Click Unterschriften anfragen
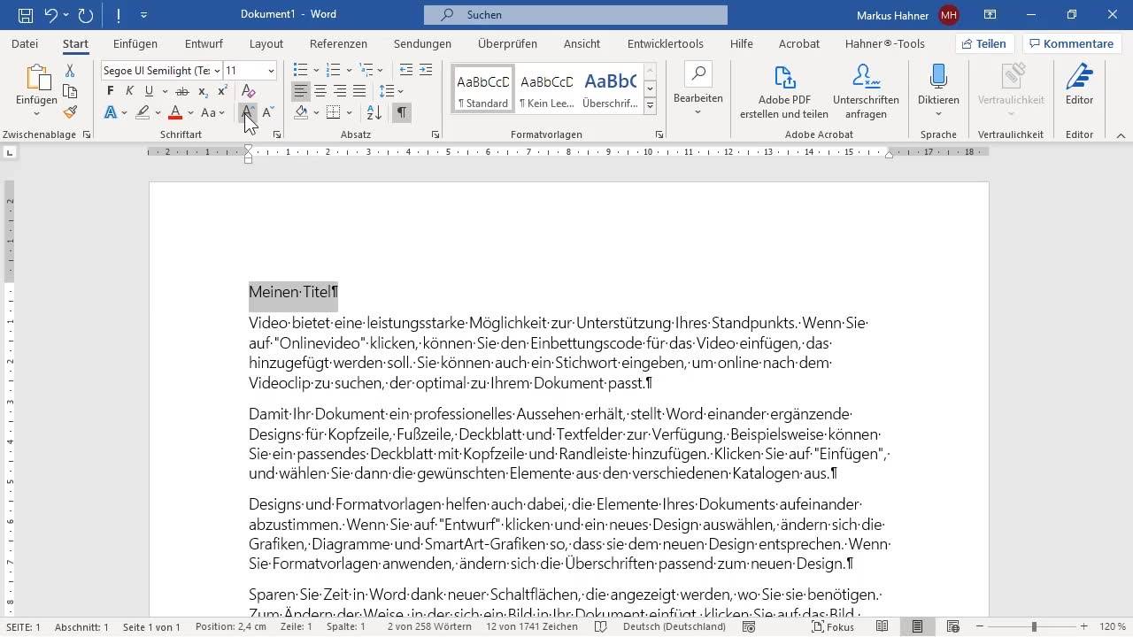Viewport: 1133px width, 637px height. (x=866, y=92)
